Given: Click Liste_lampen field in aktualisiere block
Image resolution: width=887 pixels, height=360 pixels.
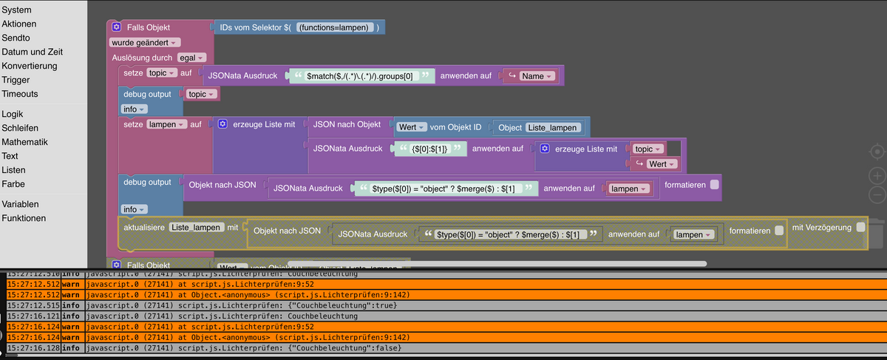Looking at the screenshot, I should click(x=197, y=228).
